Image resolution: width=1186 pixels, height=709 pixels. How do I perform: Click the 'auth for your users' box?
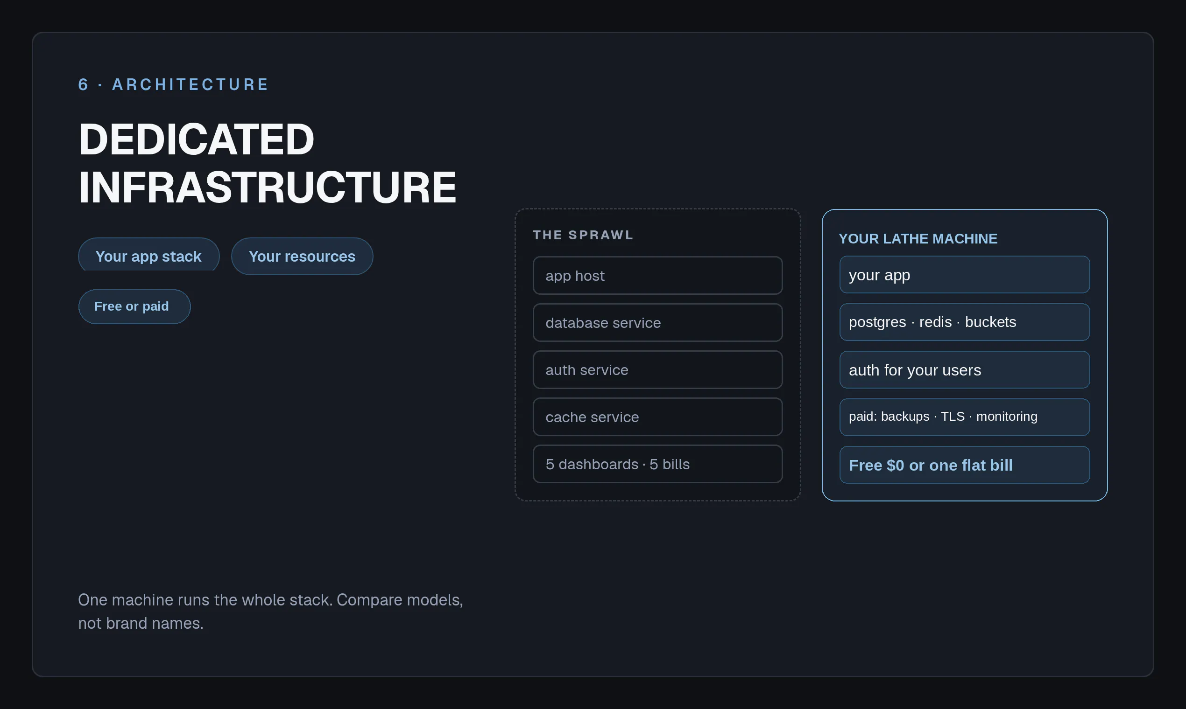pos(965,370)
